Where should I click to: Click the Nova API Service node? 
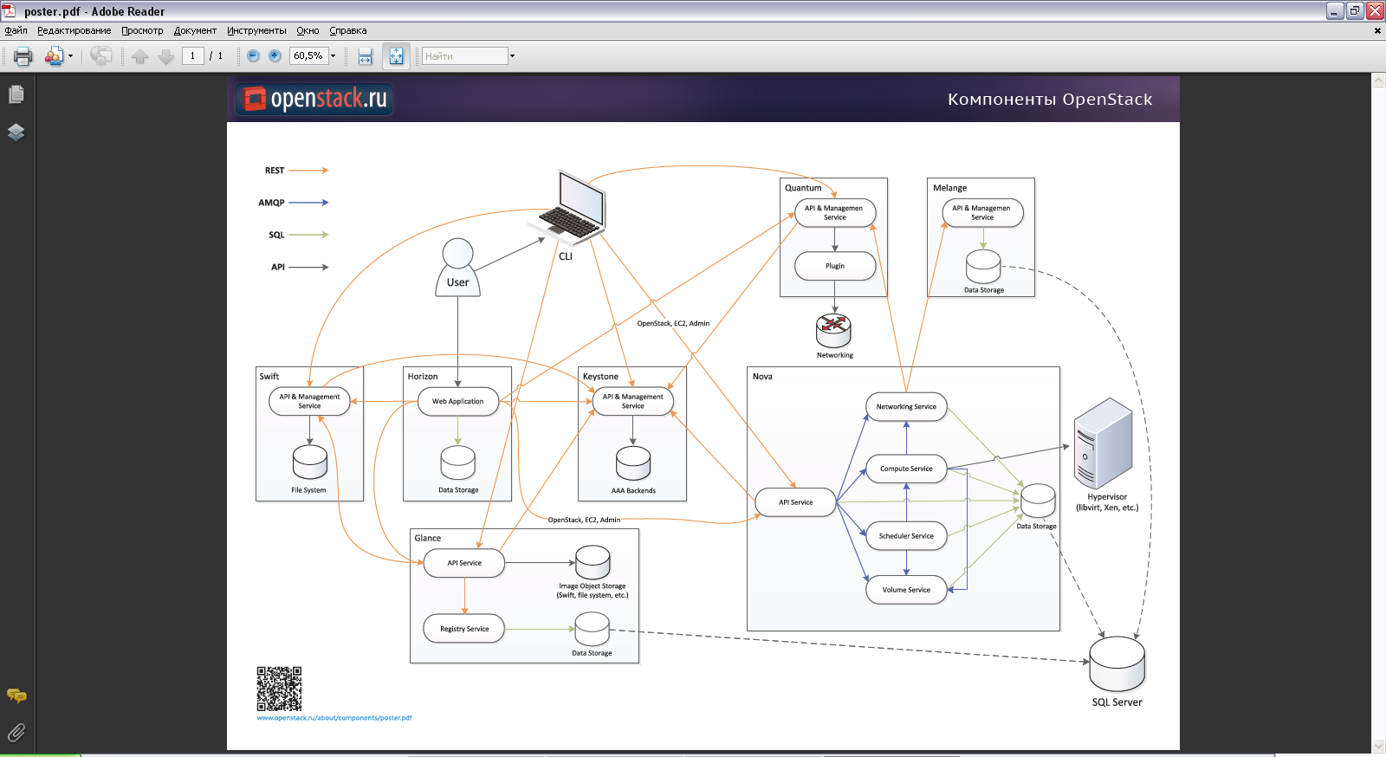(795, 502)
